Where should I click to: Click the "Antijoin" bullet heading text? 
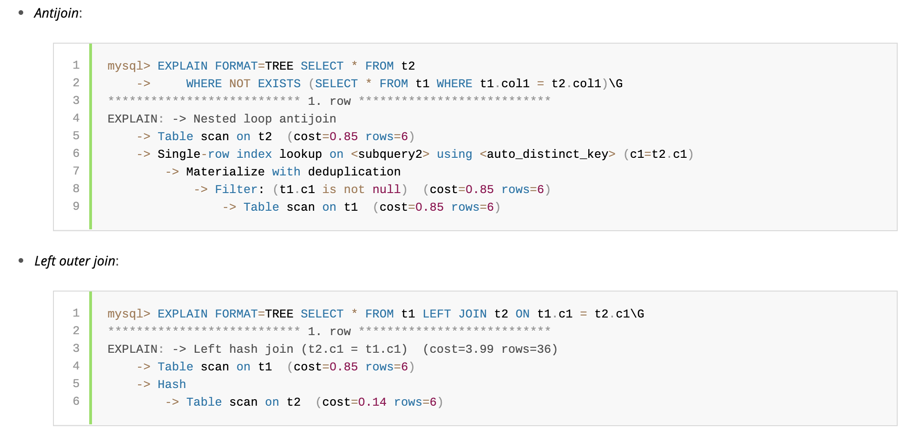click(57, 13)
